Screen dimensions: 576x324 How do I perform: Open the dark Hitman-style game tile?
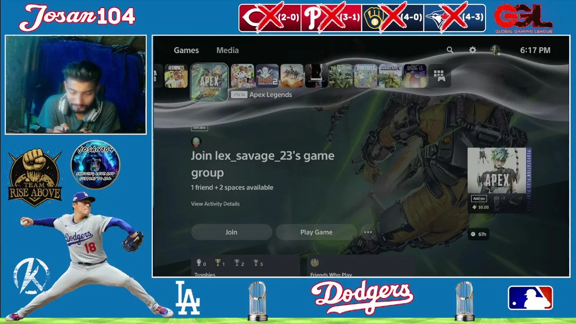pos(316,76)
